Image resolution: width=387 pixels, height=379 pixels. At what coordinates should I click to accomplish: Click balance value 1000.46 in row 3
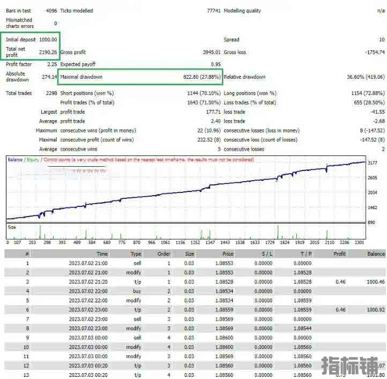(x=374, y=282)
